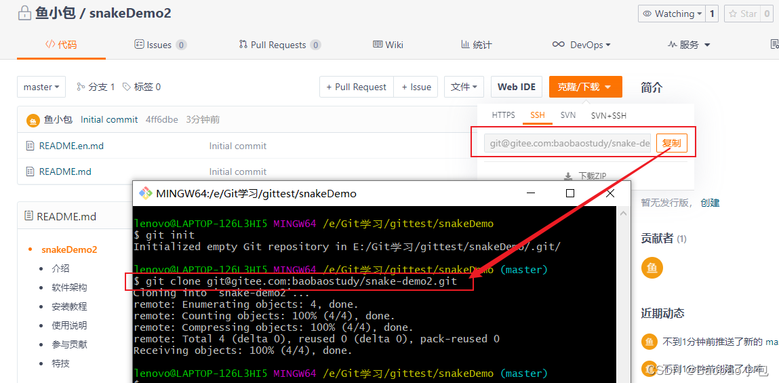Expand the DevOps menu
The image size is (779, 383).
(581, 45)
